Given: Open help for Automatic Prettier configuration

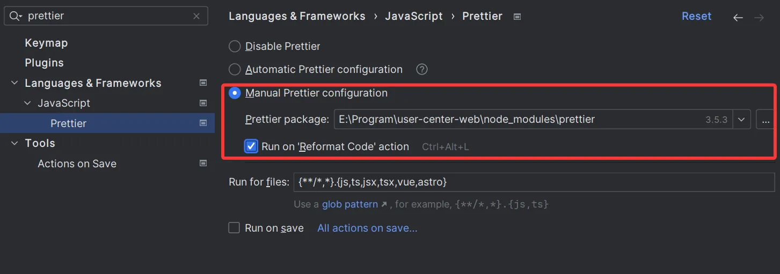Looking at the screenshot, I should (x=422, y=69).
